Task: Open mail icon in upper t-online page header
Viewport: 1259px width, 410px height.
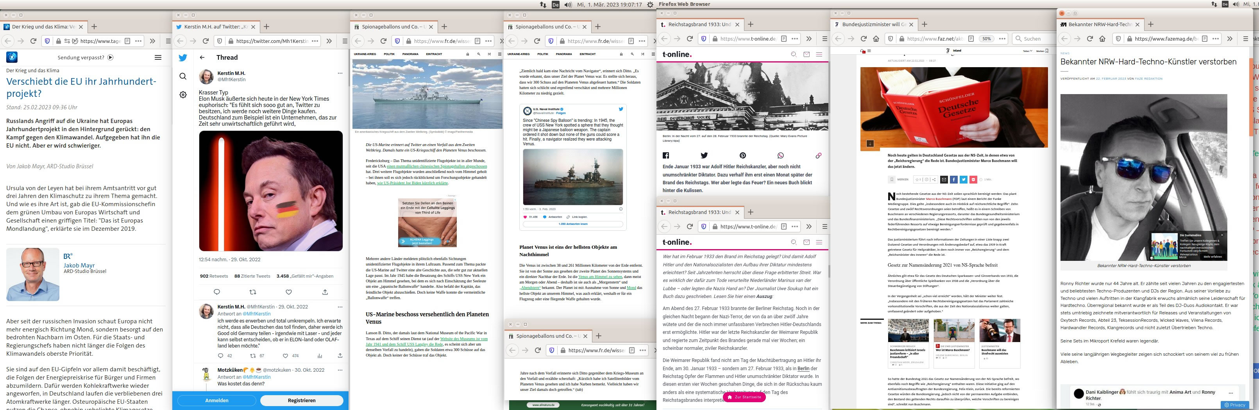Action: [807, 54]
